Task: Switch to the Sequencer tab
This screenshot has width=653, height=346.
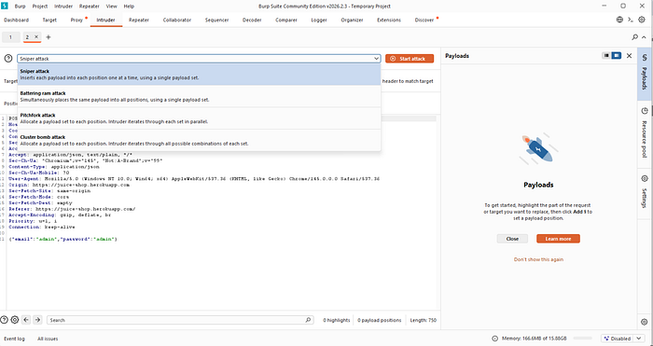Action: coord(217,20)
